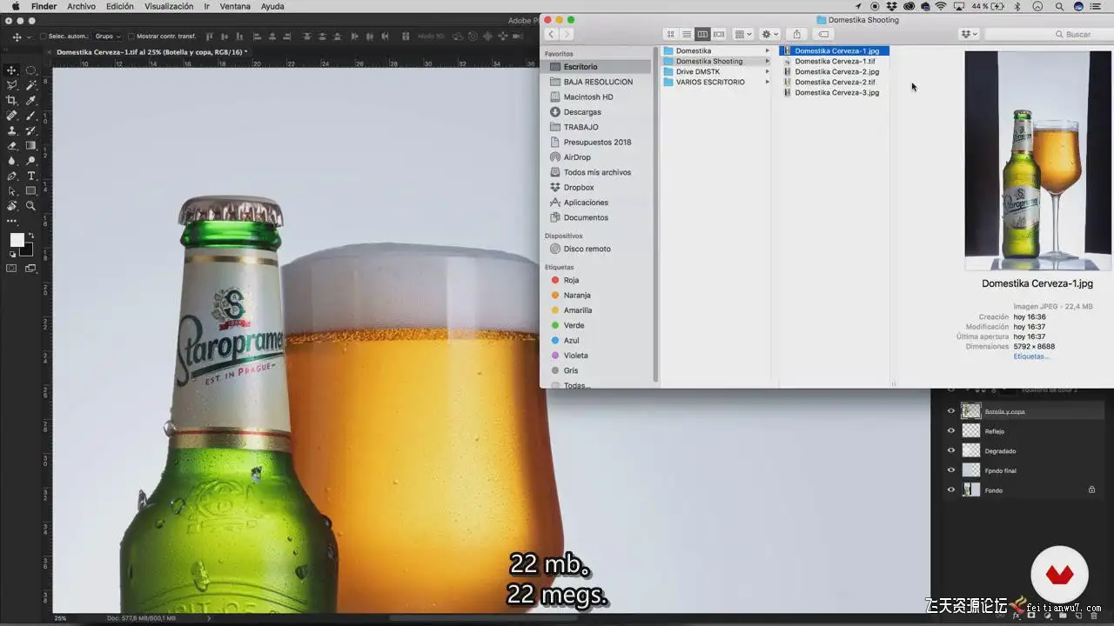The height and width of the screenshot is (626, 1114).
Task: Expand the VARIOS ESCRITORIO folder arrow
Action: [x=767, y=83]
